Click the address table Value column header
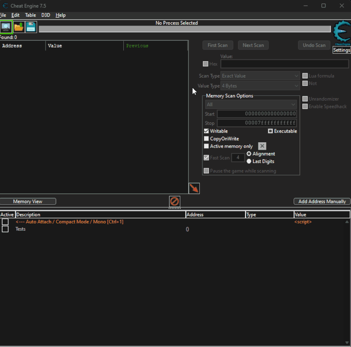351x347 pixels. coord(322,215)
